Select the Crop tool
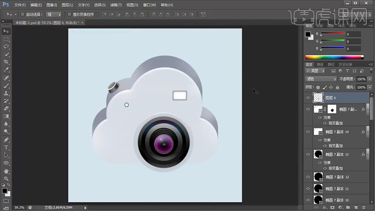 tap(6, 62)
